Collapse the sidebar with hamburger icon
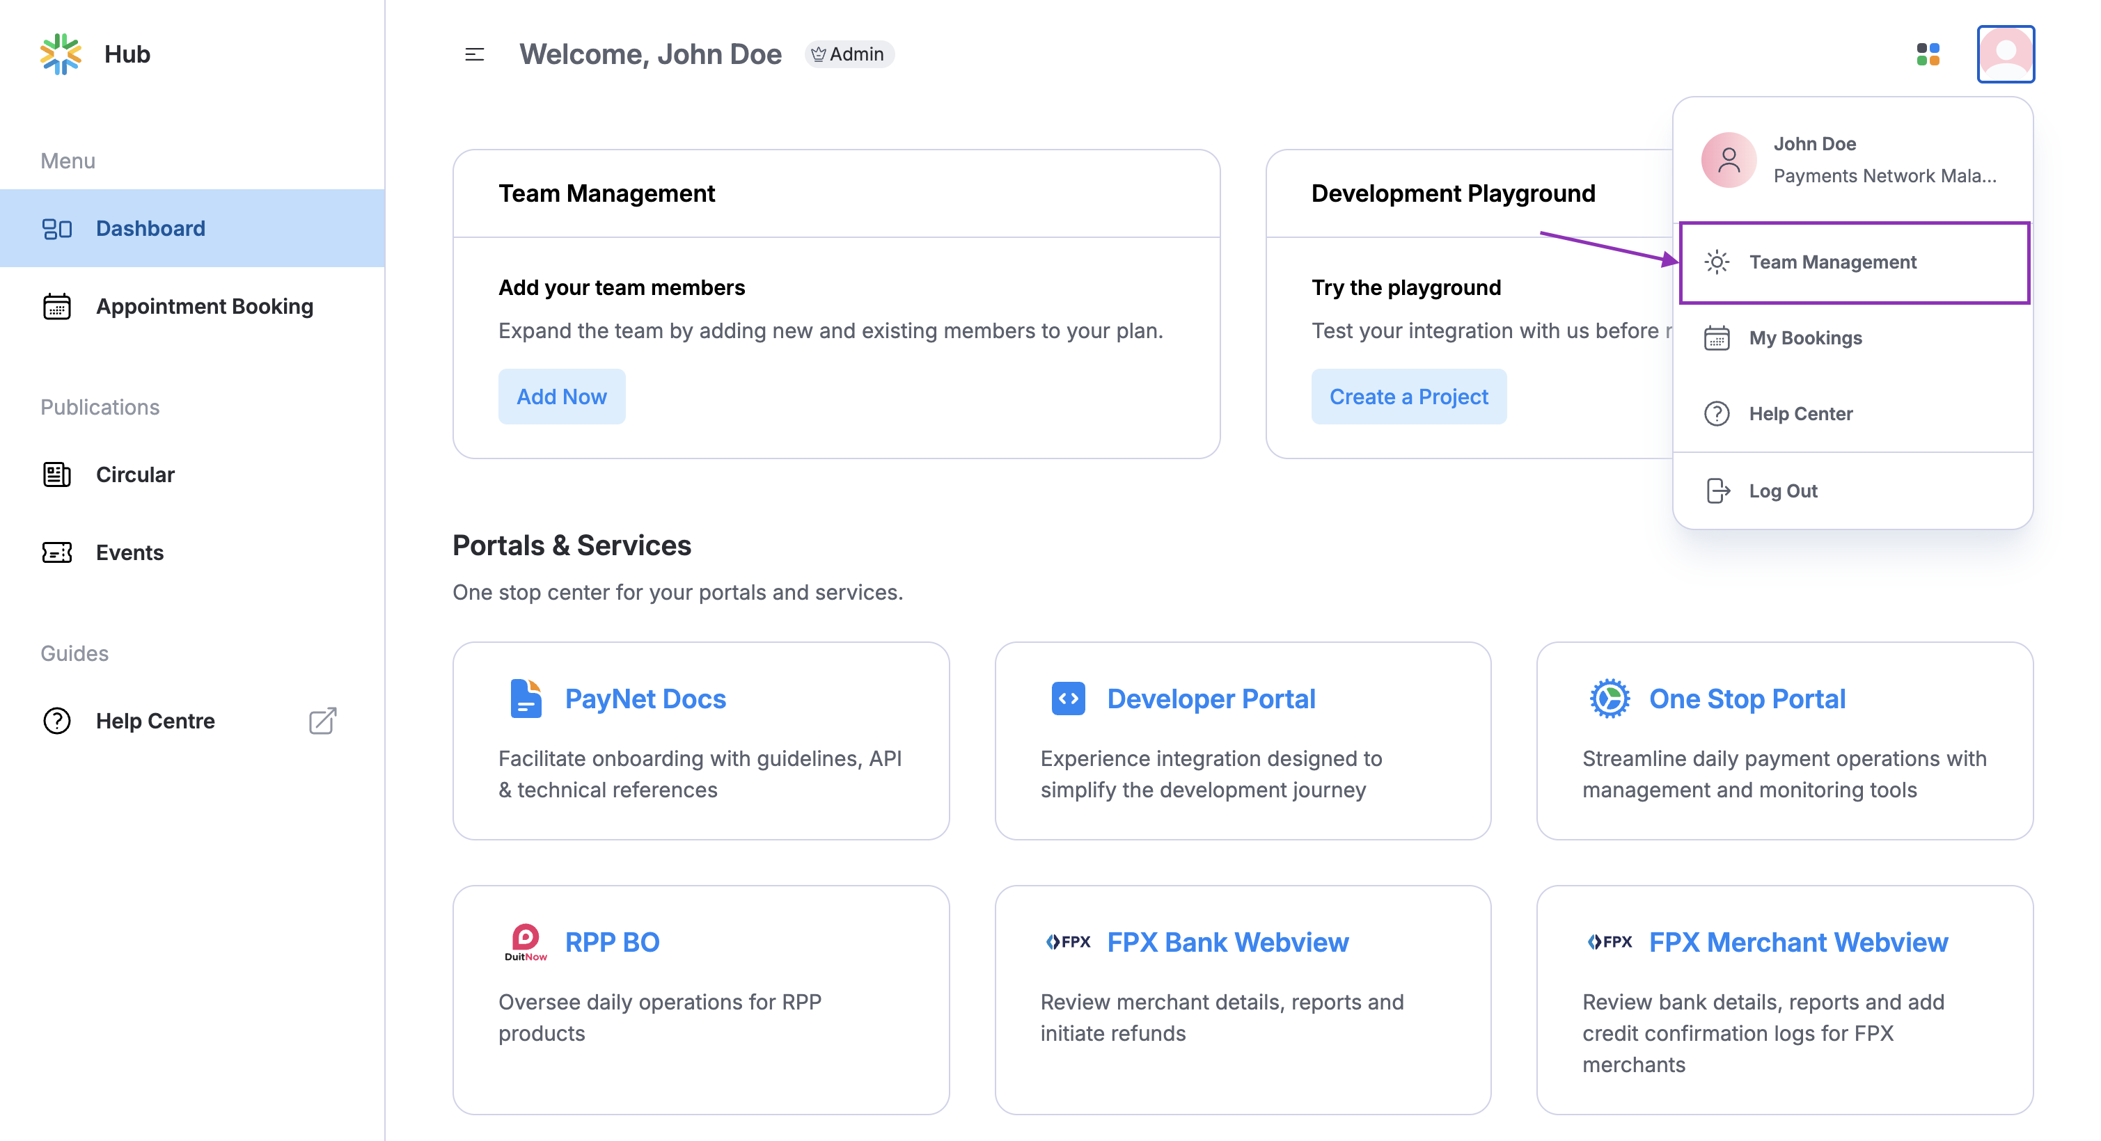 474,54
